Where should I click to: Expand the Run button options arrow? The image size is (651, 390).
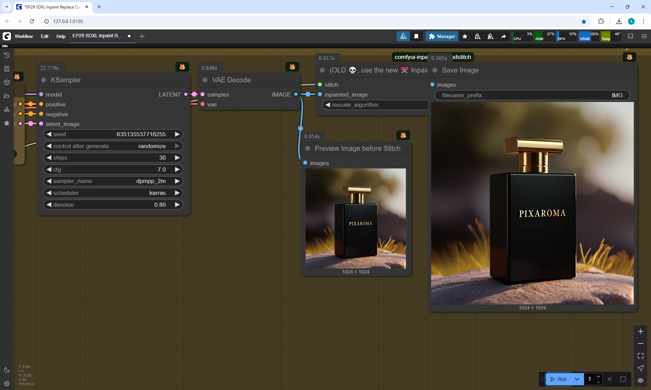tap(577, 379)
